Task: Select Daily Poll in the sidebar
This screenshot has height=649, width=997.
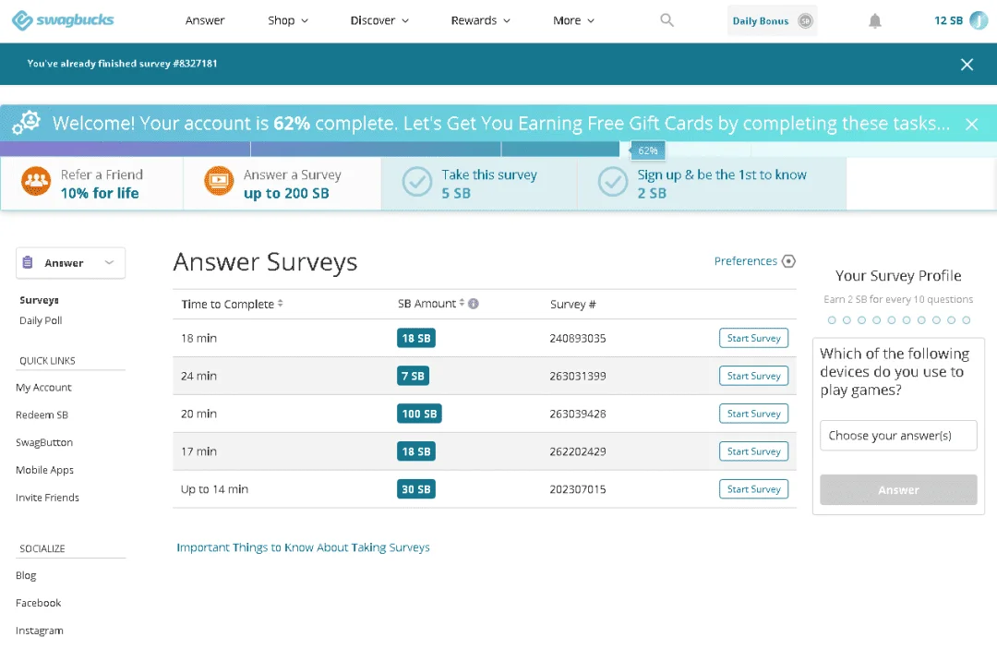Action: coord(41,320)
